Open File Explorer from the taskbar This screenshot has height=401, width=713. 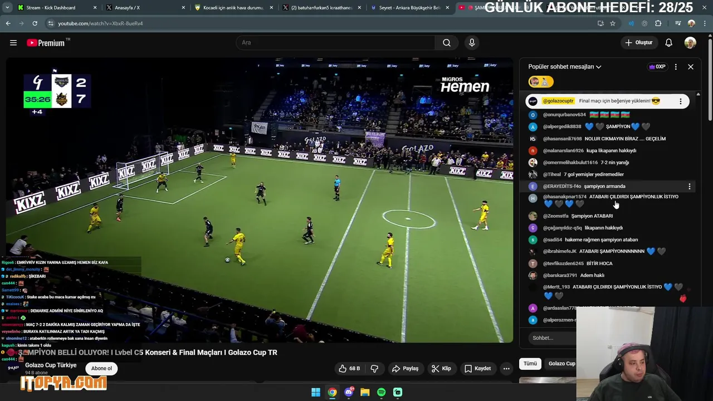[x=365, y=393]
